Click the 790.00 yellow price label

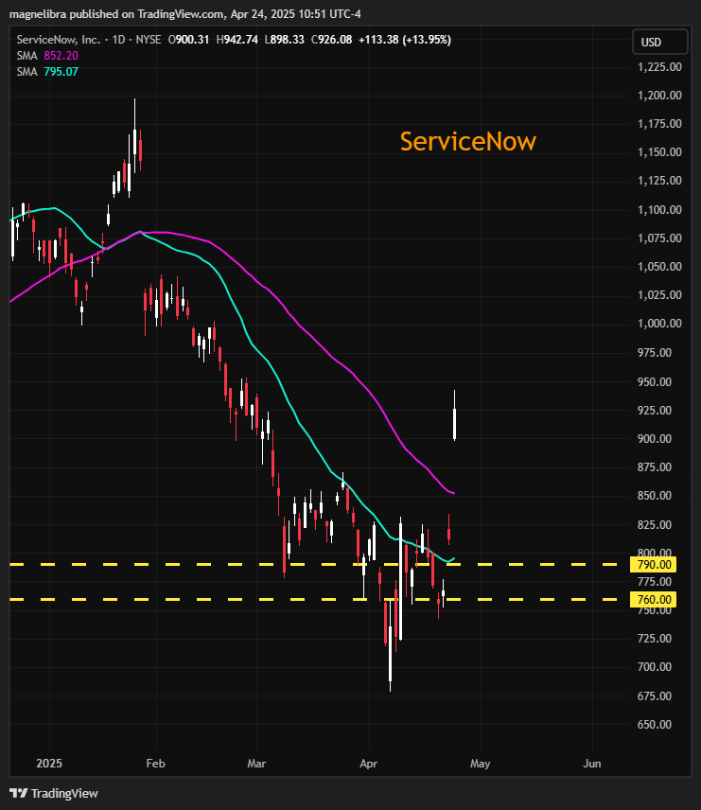tap(654, 565)
